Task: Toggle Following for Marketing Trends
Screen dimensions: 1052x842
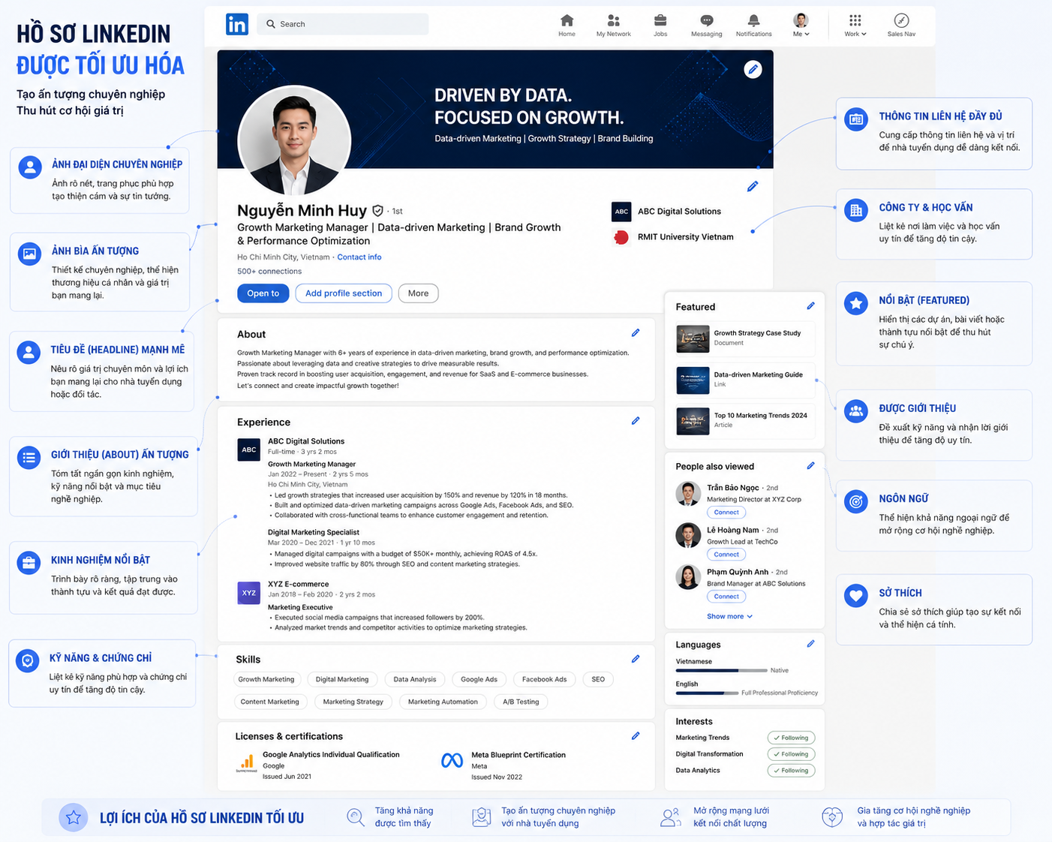Action: [x=791, y=738]
